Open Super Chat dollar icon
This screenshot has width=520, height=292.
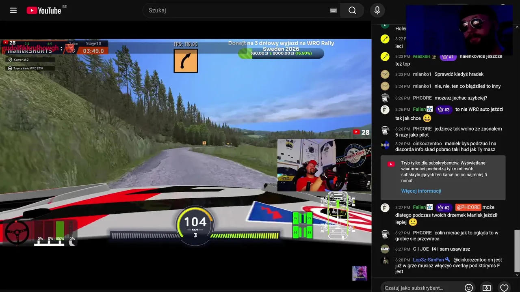click(x=487, y=288)
